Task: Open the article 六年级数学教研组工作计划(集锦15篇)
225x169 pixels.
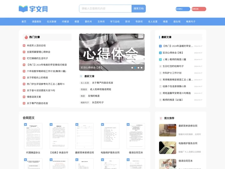Action: (x=47, y=71)
